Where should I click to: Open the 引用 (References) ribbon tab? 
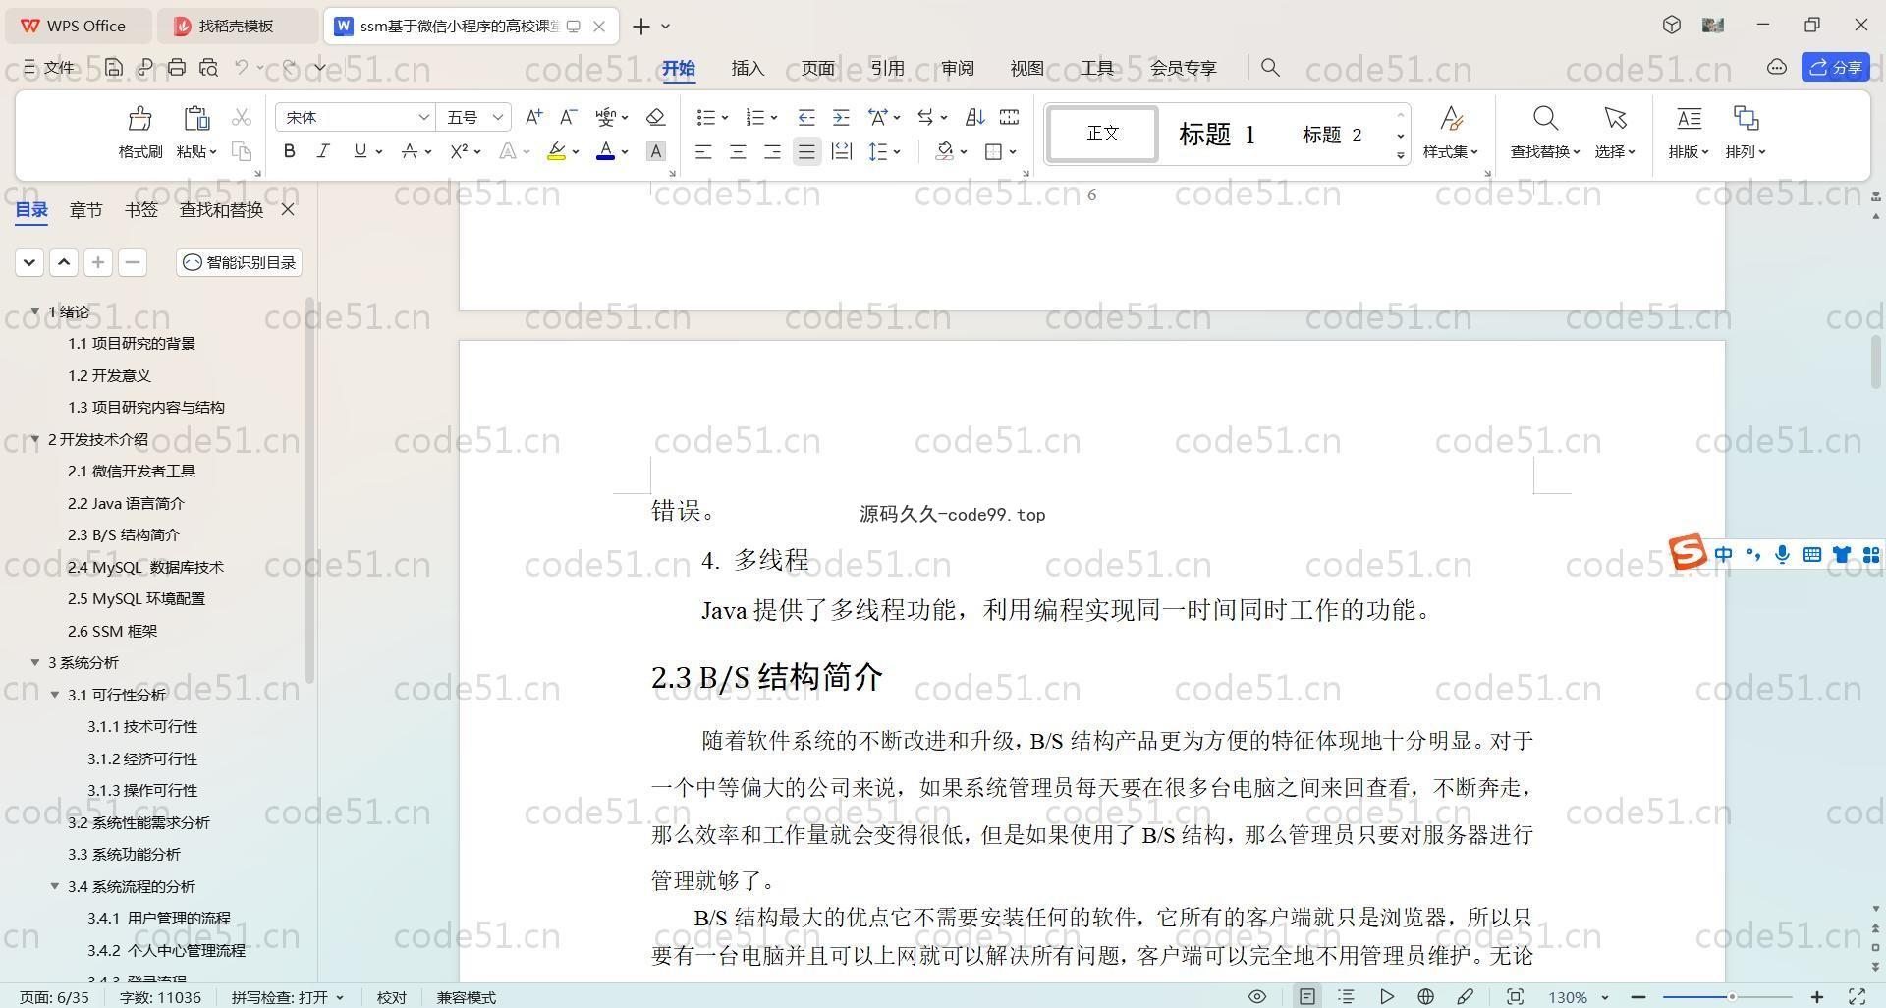pos(887,68)
